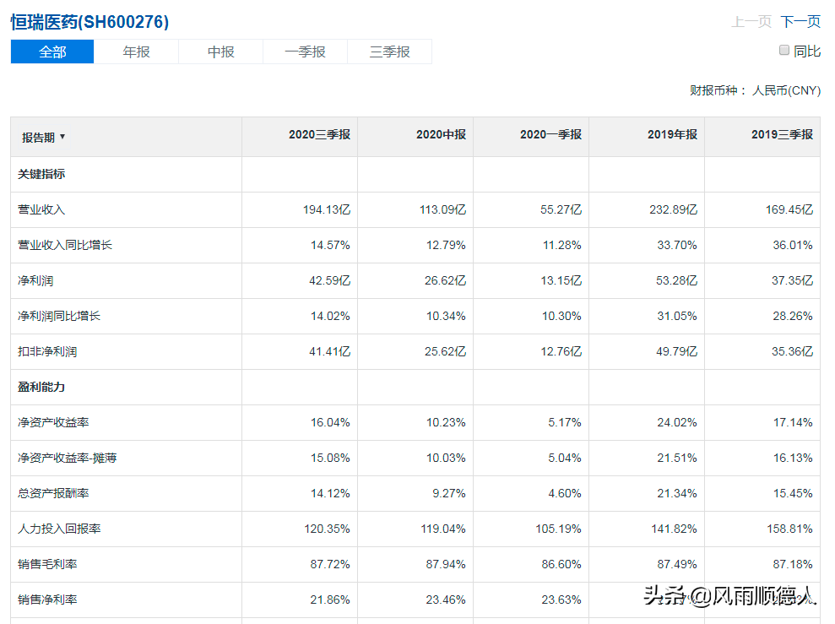The image size is (835, 624).
Task: Click the 12.79% revenue growth value
Action: click(x=446, y=245)
